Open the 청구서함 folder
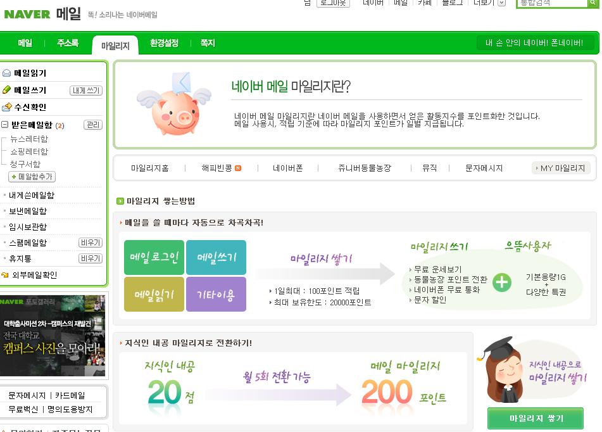 (x=25, y=164)
